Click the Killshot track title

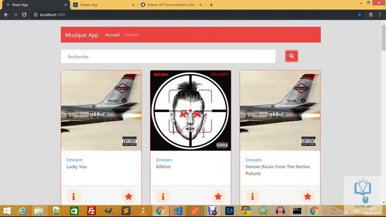163,166
